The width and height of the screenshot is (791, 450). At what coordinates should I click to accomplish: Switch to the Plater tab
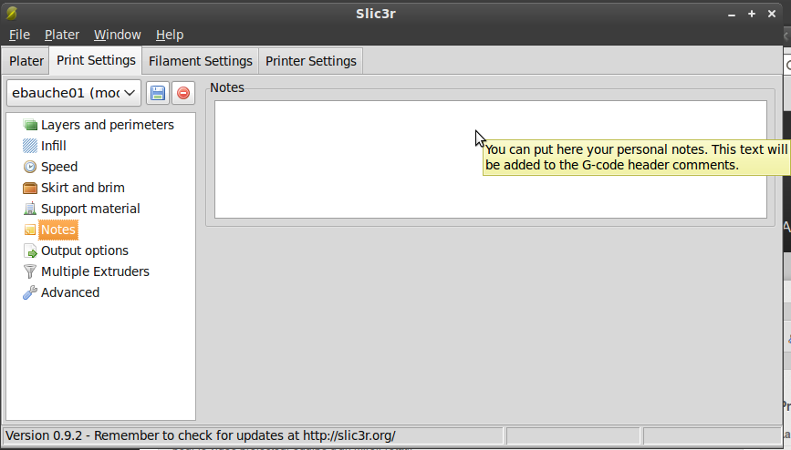click(x=26, y=61)
